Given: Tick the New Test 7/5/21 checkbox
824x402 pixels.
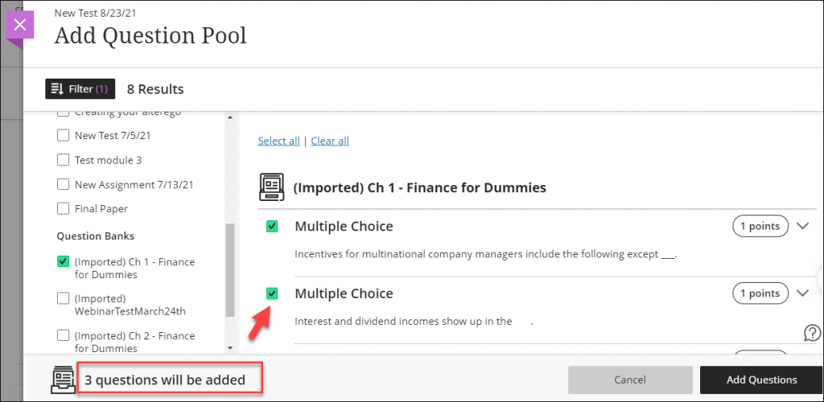Looking at the screenshot, I should point(64,136).
